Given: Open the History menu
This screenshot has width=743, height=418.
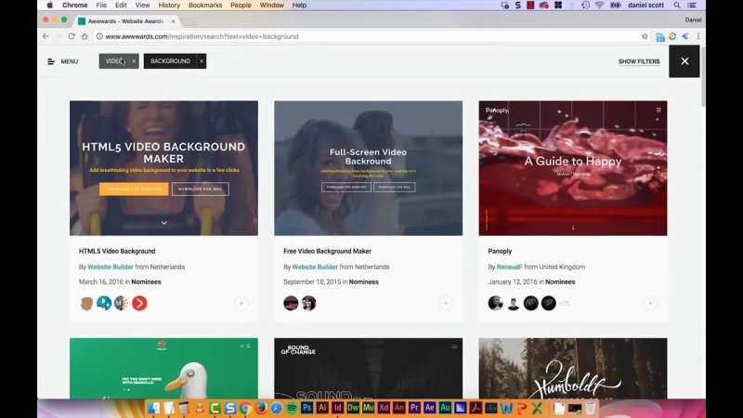Looking at the screenshot, I should point(169,6).
